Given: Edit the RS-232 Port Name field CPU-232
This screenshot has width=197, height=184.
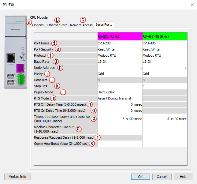Looking at the screenshot, I should pos(120,43).
